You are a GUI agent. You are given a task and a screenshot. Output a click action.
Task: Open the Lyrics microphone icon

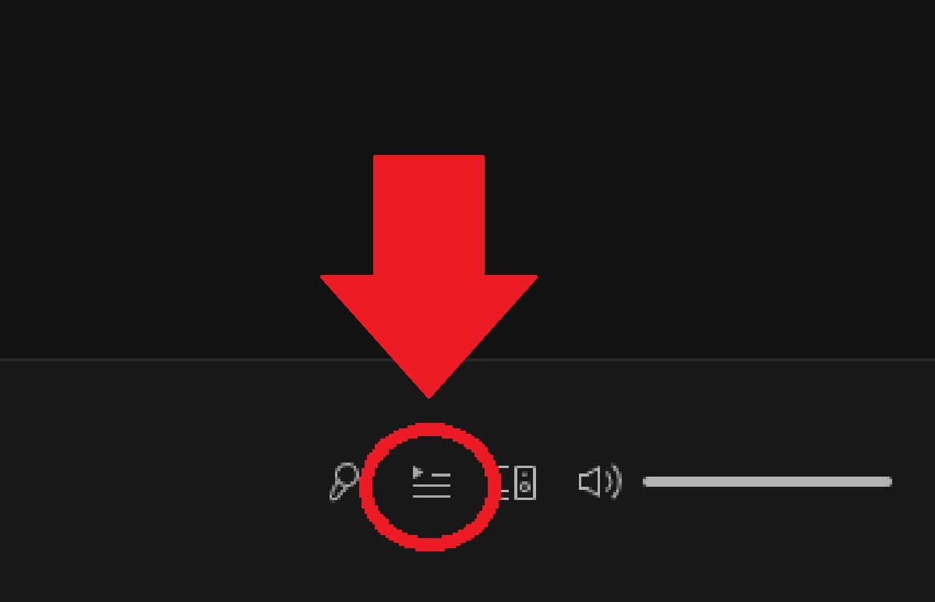(344, 482)
